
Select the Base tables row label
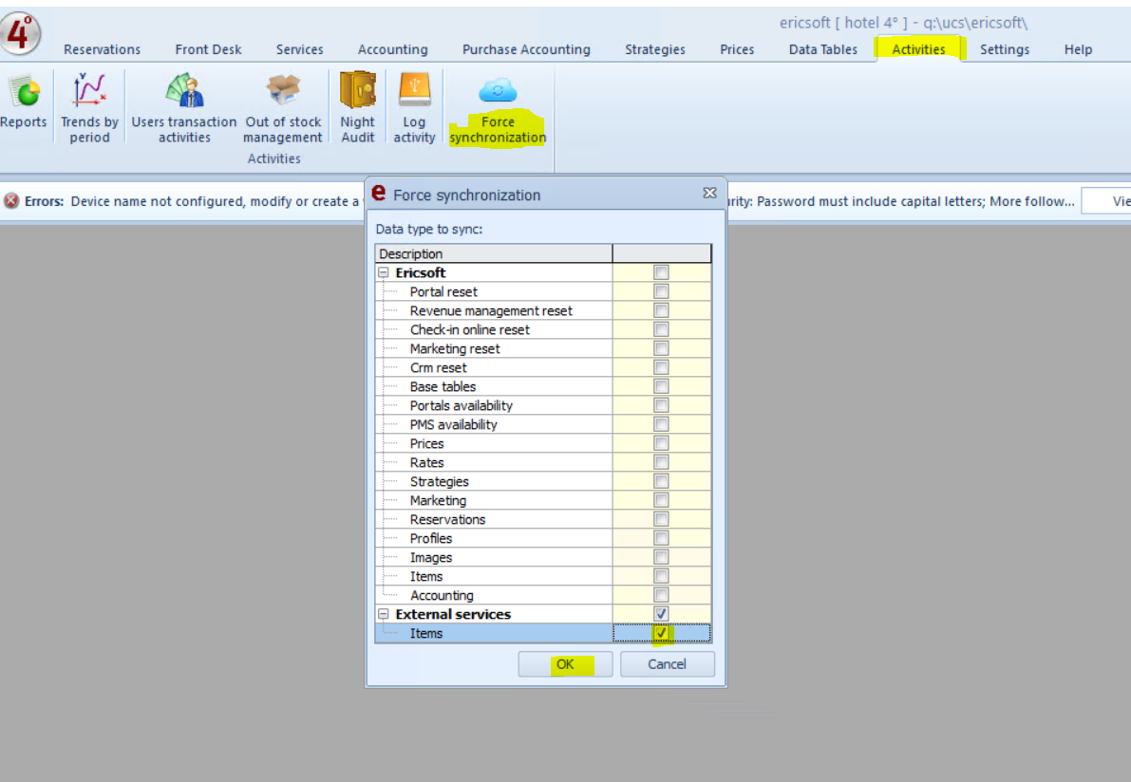pos(443,386)
